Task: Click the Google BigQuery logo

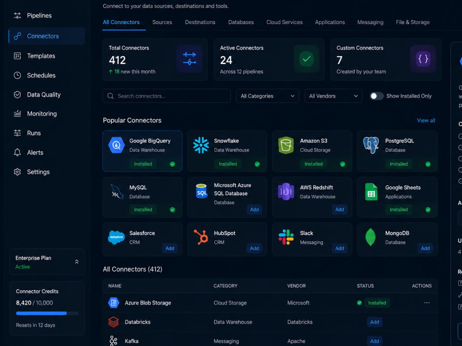Action: click(x=116, y=145)
